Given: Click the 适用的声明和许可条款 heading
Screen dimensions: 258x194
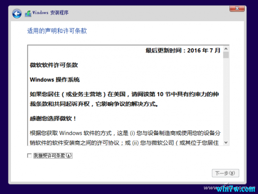Looking at the screenshot, I should pos(57,31).
